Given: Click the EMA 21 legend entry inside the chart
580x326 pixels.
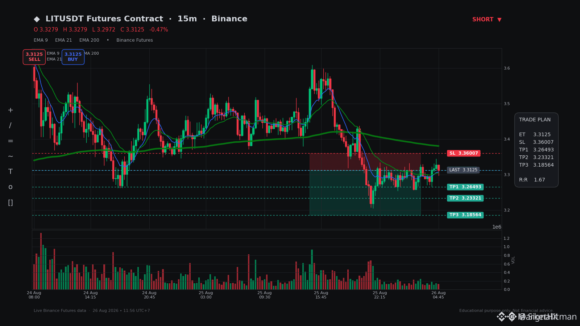Looking at the screenshot, I should [54, 59].
